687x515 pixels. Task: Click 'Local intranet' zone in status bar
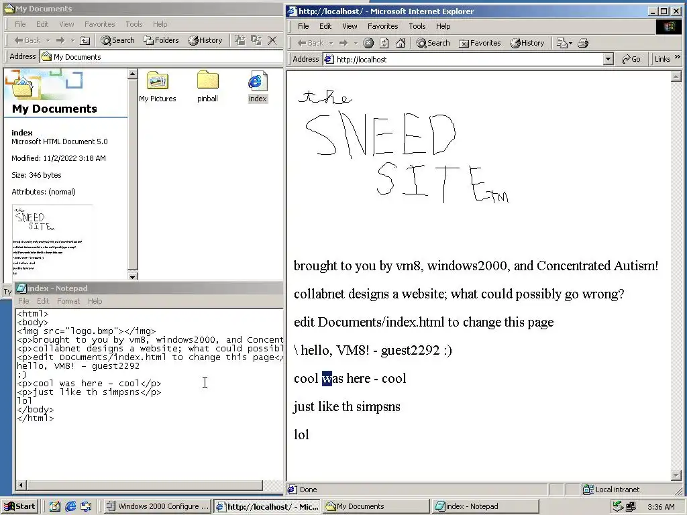[612, 490]
